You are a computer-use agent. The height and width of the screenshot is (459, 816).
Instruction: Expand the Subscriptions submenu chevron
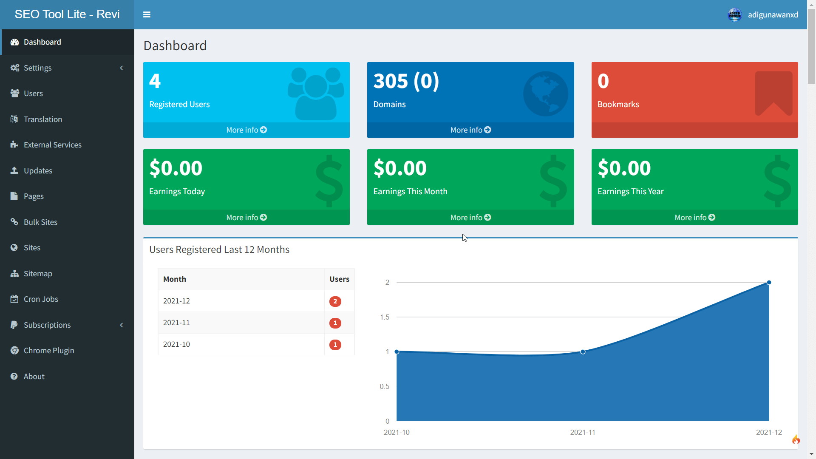click(122, 325)
